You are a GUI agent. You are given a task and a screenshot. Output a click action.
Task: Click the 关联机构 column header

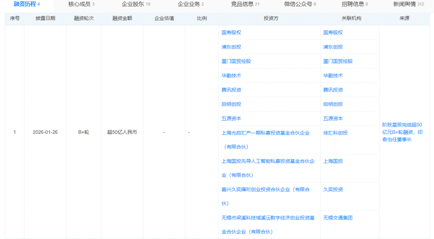351,19
